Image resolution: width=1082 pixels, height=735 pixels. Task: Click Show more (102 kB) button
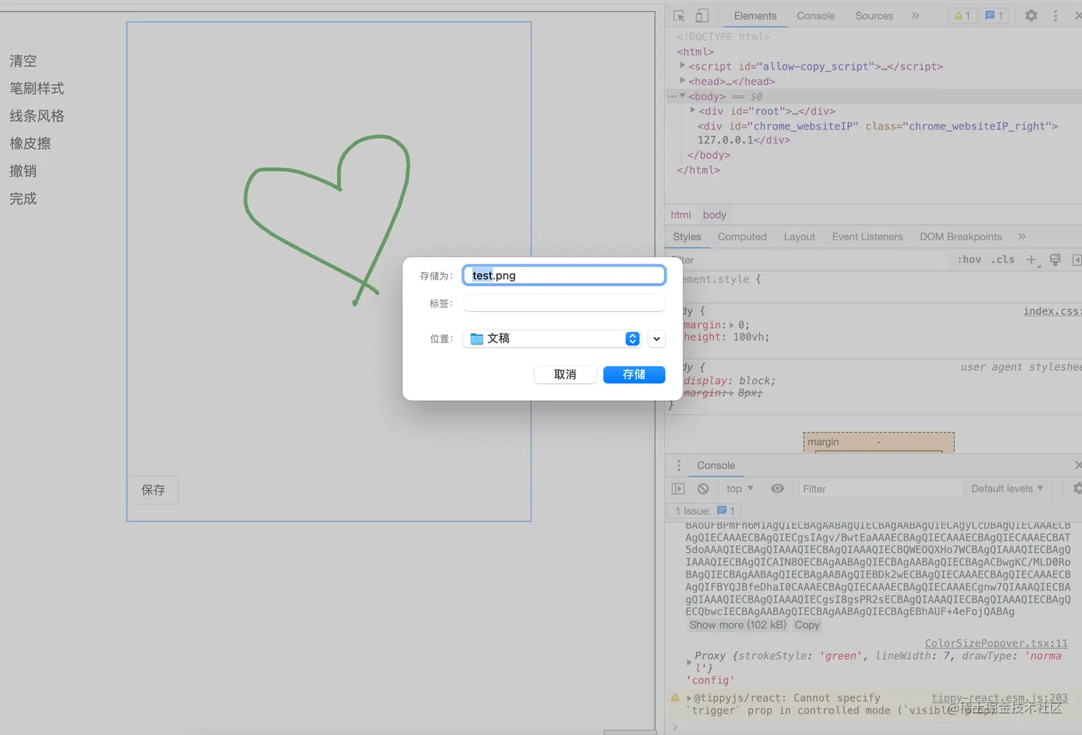coord(737,625)
